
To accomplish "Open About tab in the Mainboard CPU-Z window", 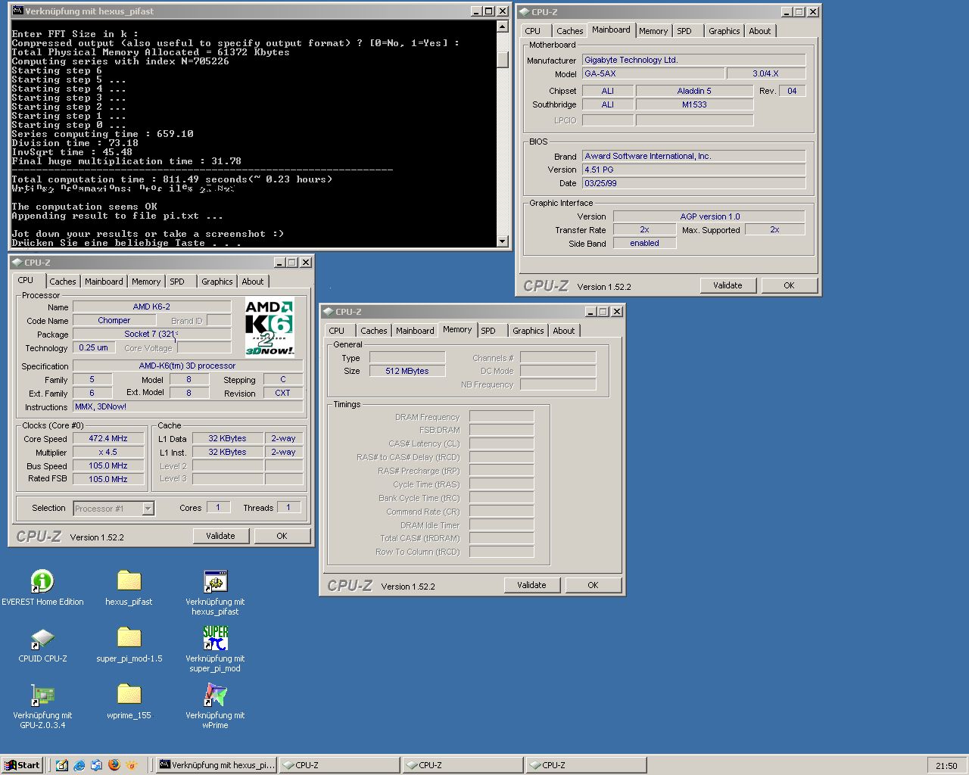I will [760, 31].
